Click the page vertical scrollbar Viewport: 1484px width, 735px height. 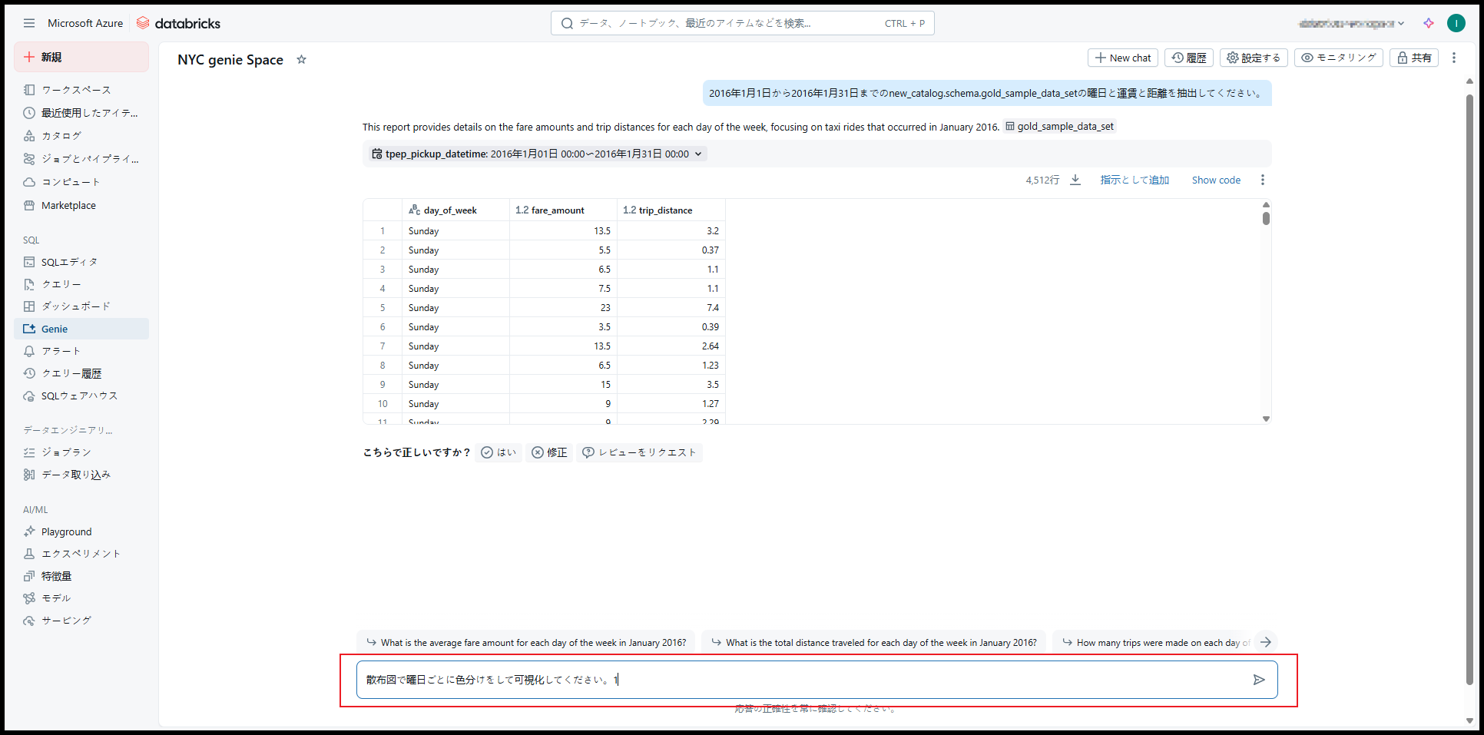coord(1469,389)
